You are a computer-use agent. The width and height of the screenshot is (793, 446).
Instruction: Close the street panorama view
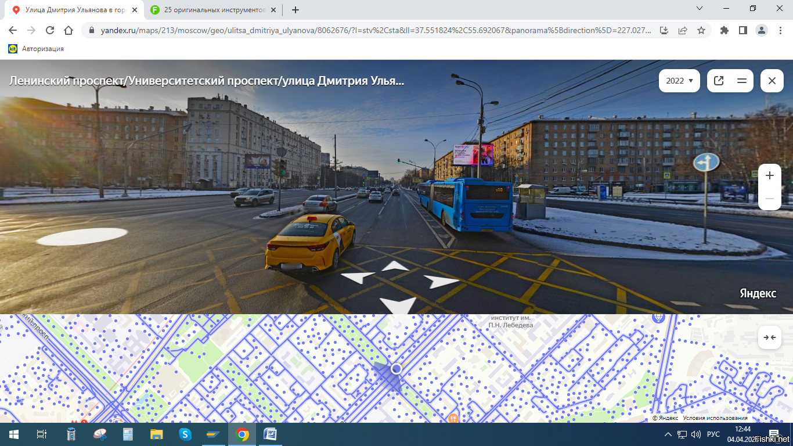pos(772,81)
